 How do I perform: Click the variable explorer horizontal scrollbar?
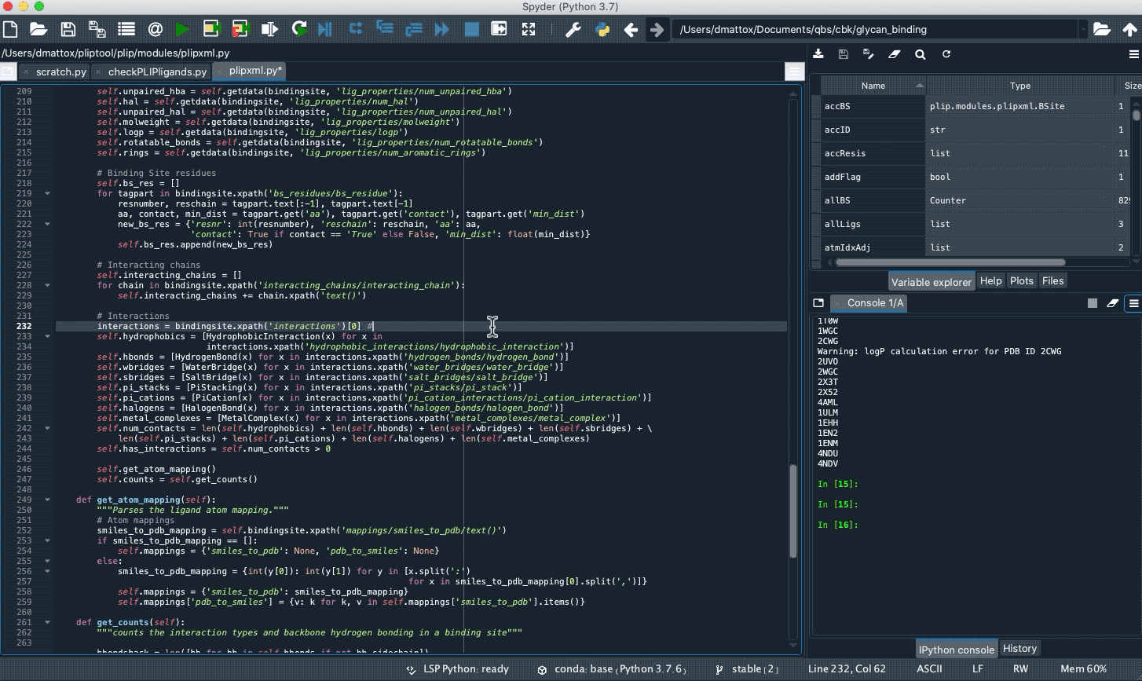pos(950,262)
